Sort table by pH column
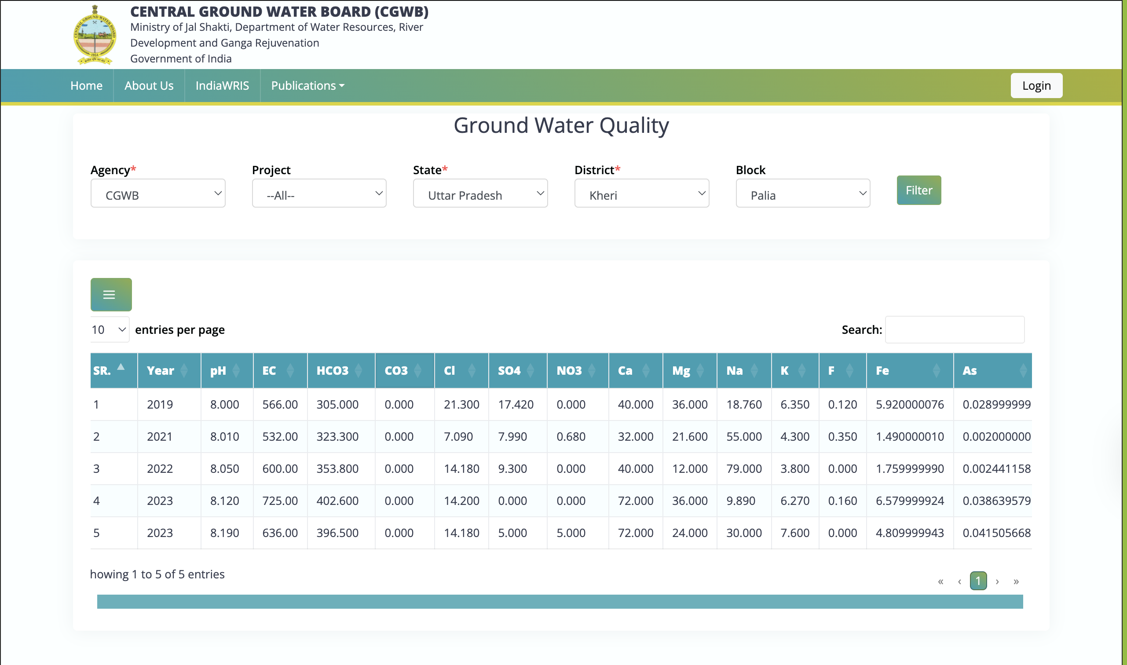The height and width of the screenshot is (665, 1127). click(x=227, y=371)
